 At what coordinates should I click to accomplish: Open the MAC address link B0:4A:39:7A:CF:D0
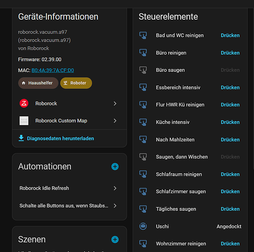tap(53, 70)
